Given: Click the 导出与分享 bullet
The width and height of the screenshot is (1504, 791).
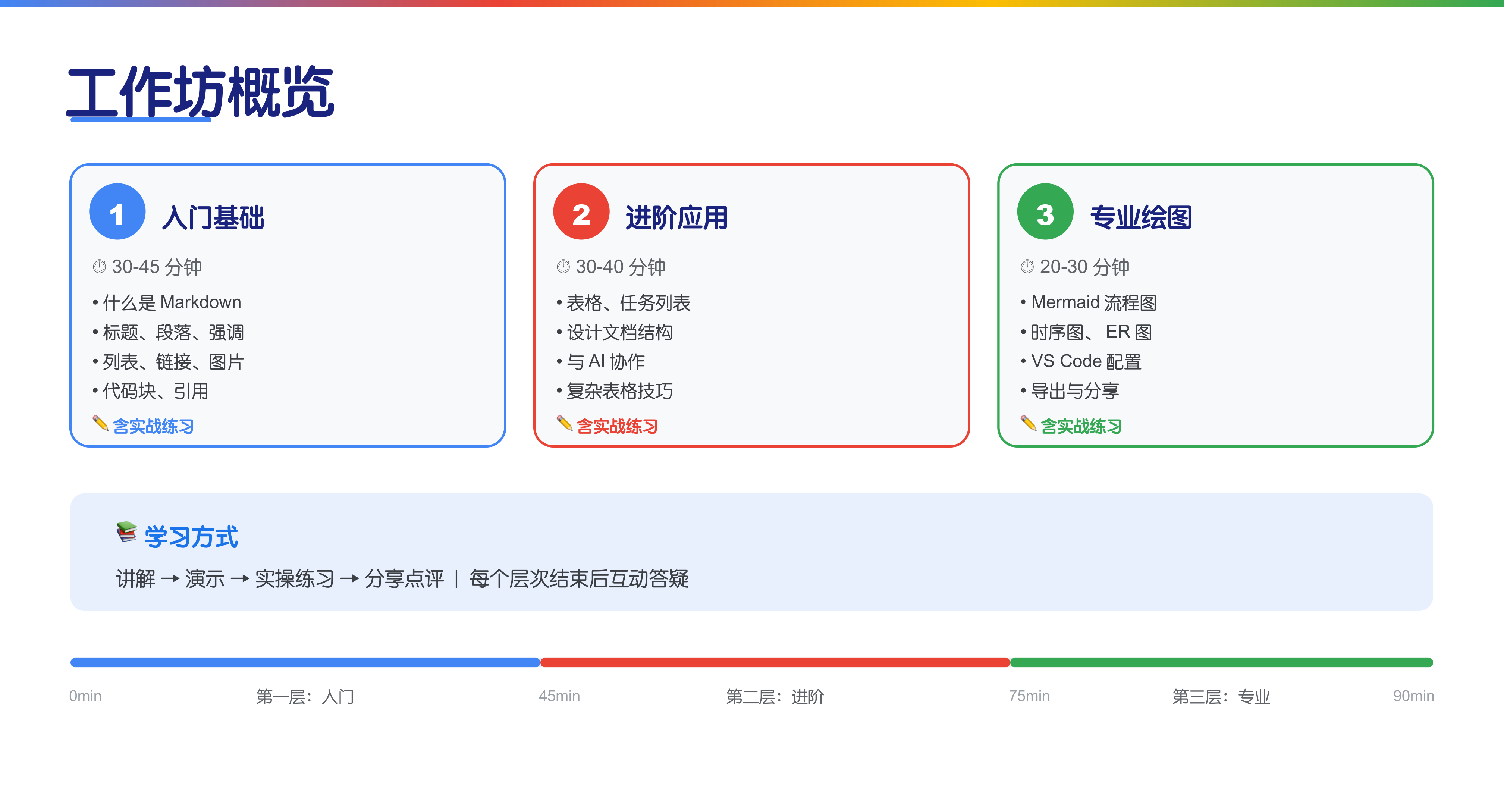Looking at the screenshot, I should [x=1070, y=391].
